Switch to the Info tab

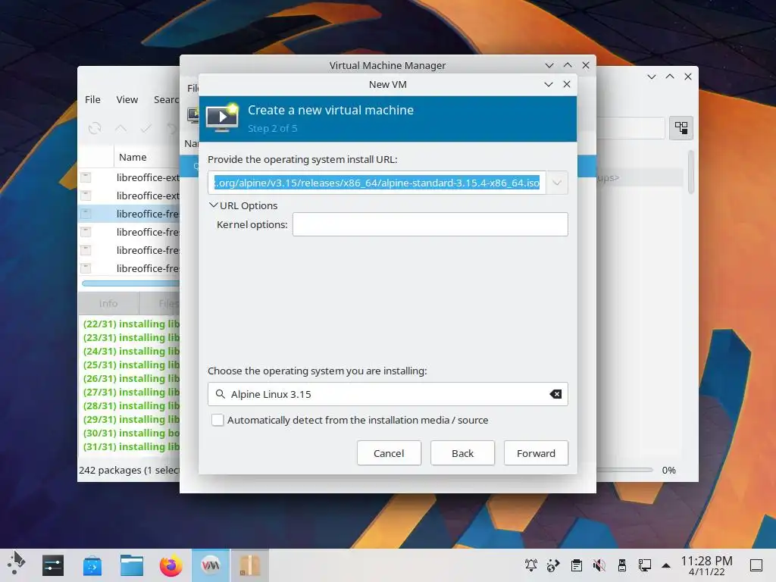click(108, 303)
